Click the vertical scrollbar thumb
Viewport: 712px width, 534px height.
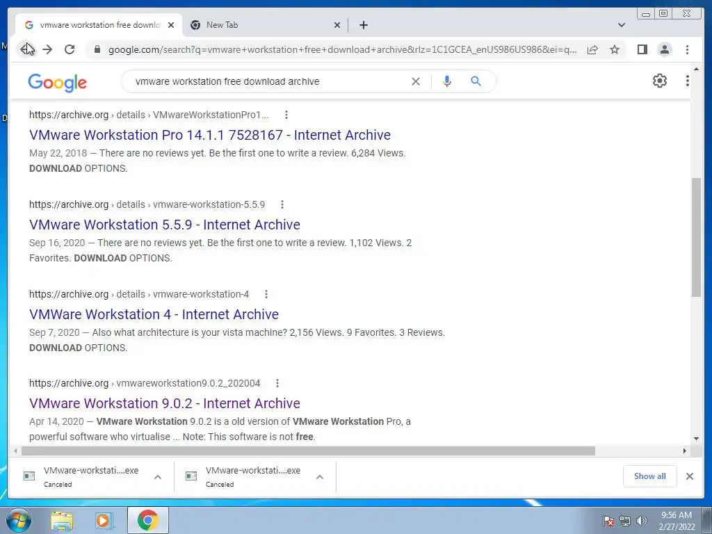[x=696, y=238]
